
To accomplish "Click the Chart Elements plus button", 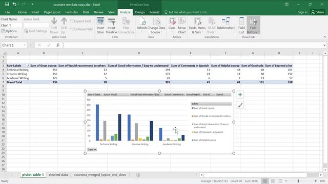I will click(240, 95).
